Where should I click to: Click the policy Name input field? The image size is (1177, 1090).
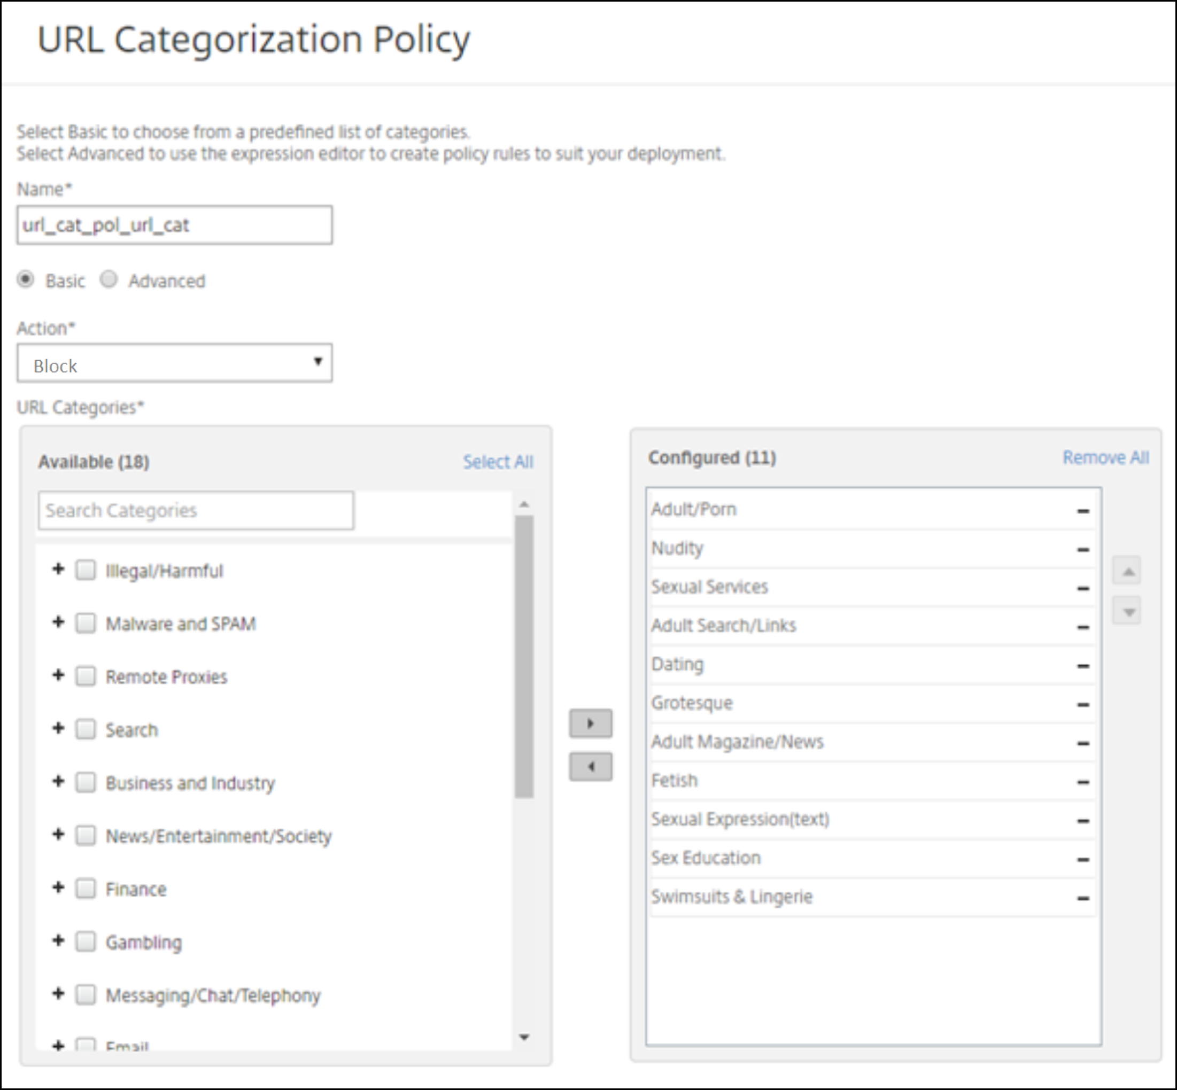pos(175,225)
